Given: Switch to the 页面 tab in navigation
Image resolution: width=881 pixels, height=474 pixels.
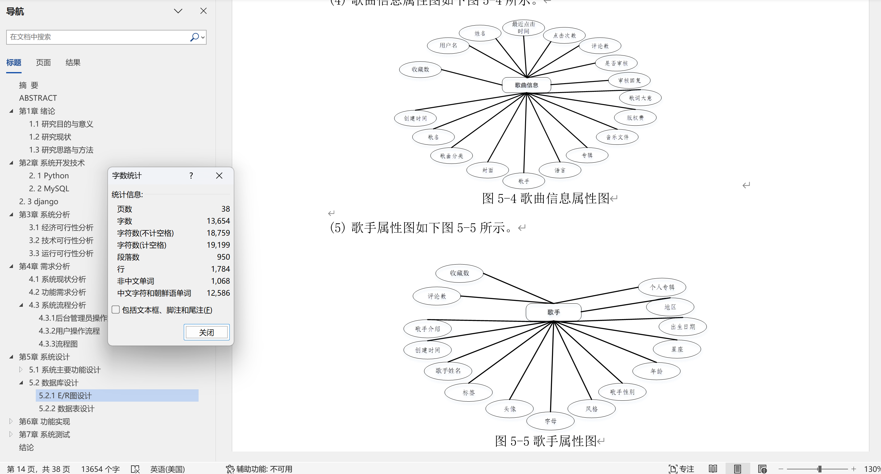Looking at the screenshot, I should 43,63.
